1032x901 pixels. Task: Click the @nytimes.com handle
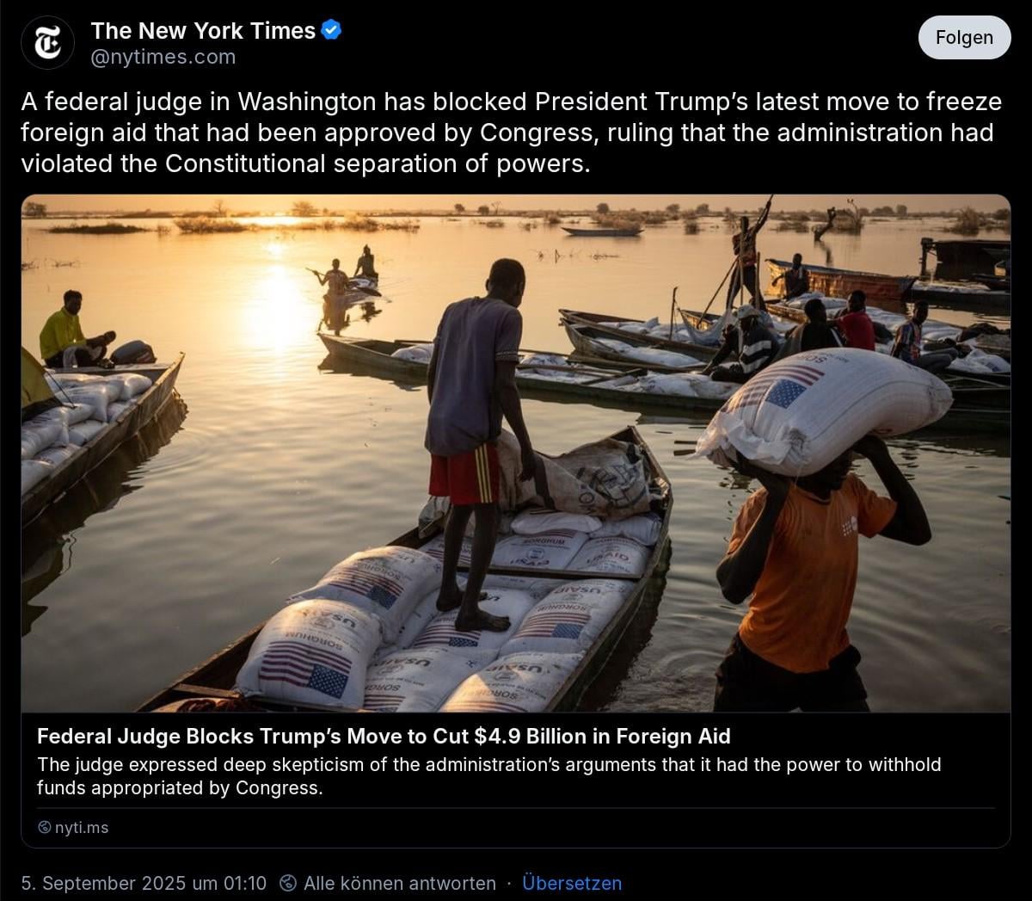tap(163, 58)
